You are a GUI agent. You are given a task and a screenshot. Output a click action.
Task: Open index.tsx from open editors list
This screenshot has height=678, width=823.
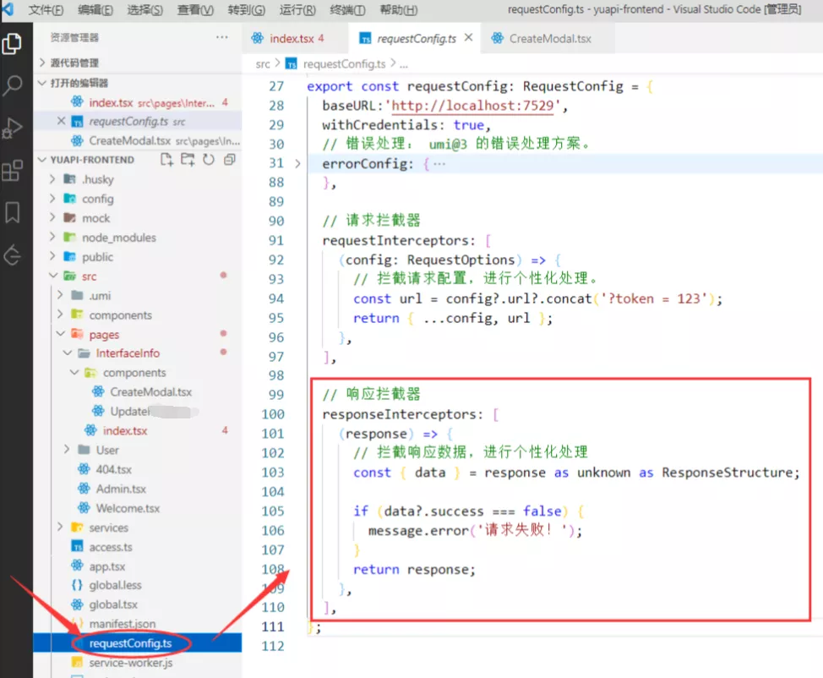[x=138, y=102]
